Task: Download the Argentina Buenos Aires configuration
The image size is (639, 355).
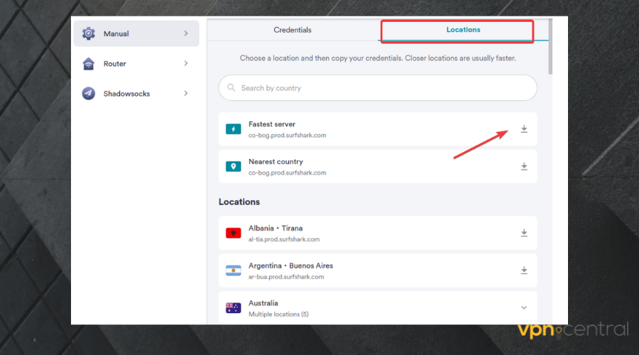Action: 524,271
